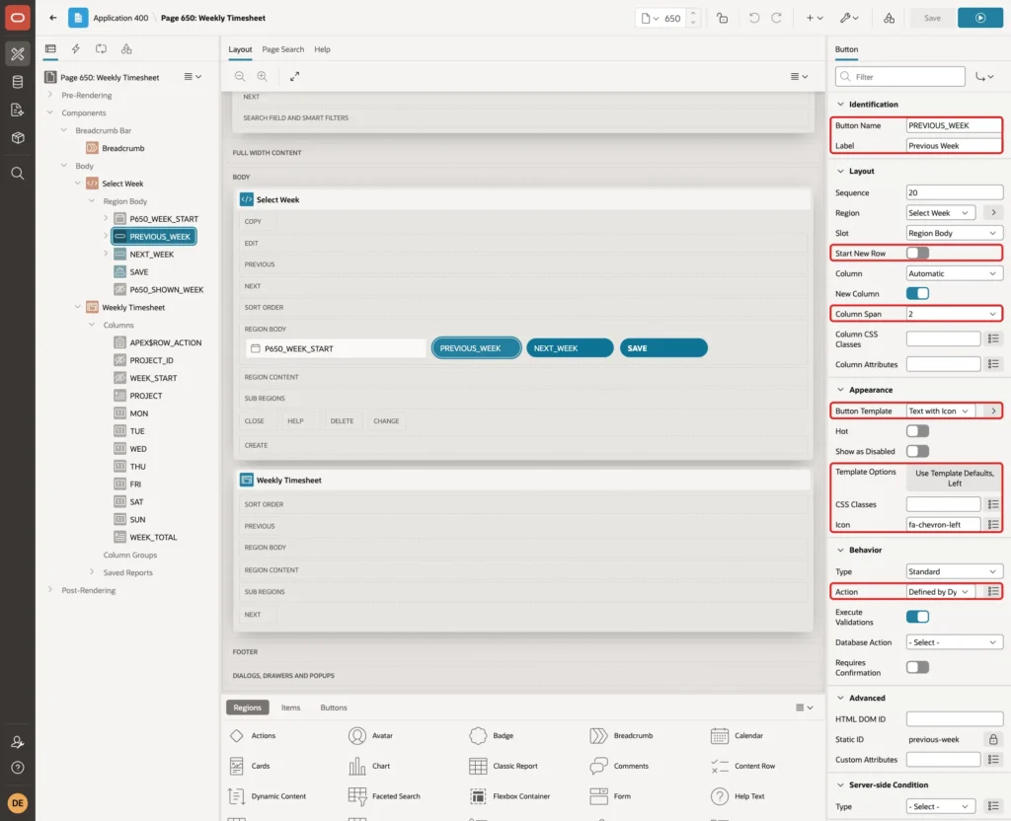Viewport: 1011px width, 821px height.
Task: Open the Column Span dropdown
Action: 955,314
